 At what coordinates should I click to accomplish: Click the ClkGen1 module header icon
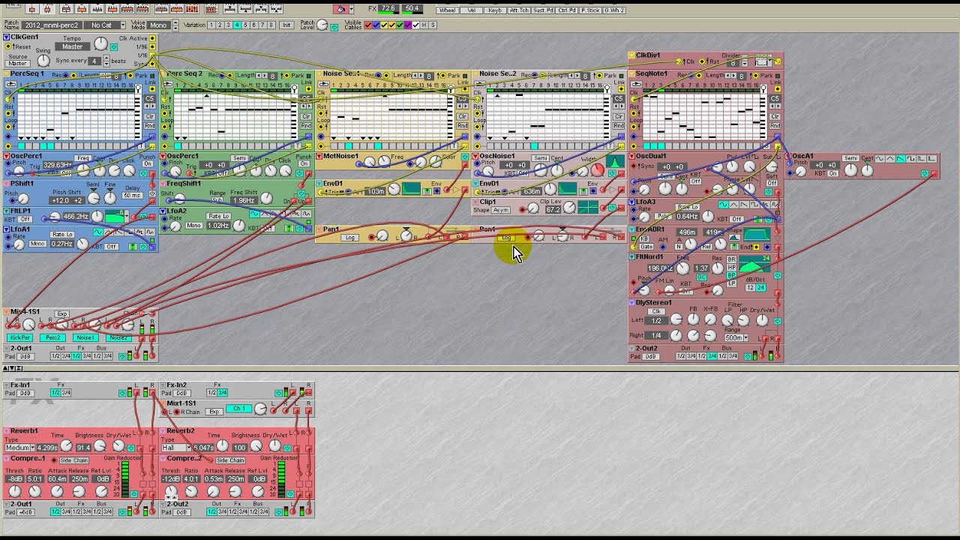tap(6, 37)
